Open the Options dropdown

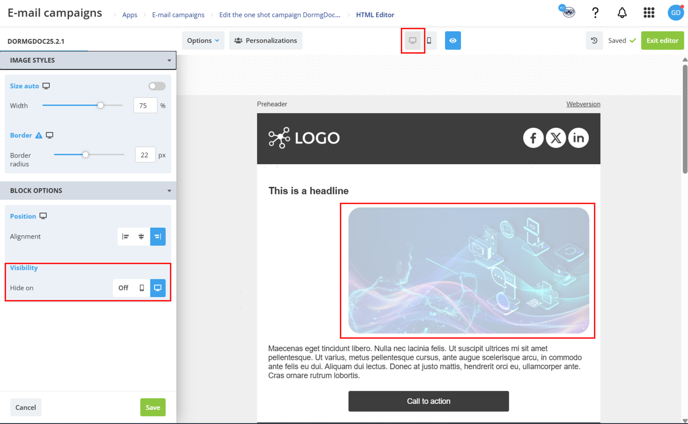(203, 40)
